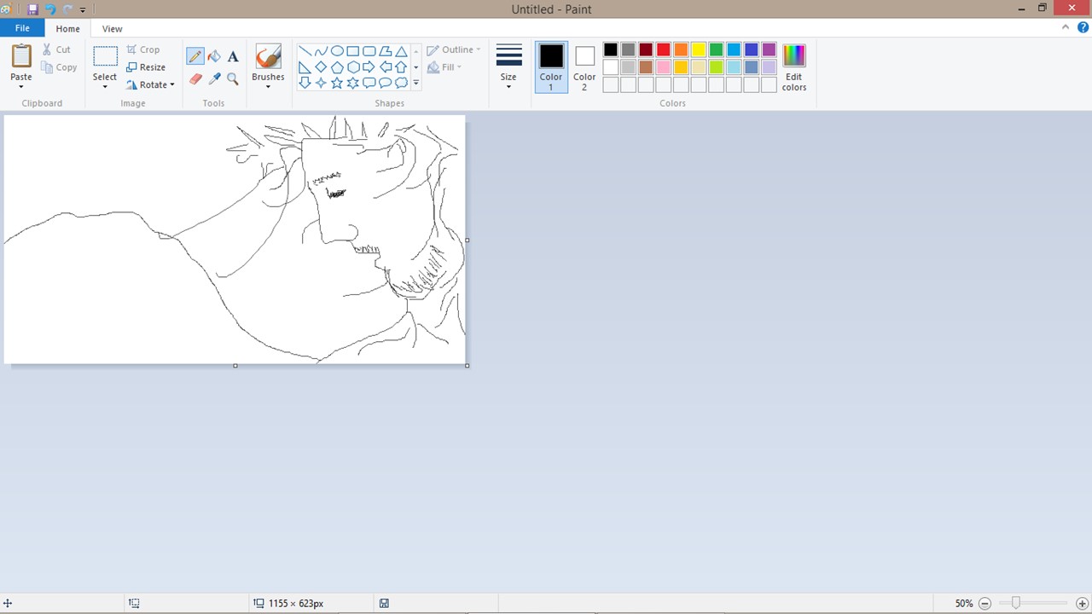Pick the Four-point star shape
The image size is (1092, 614).
321,83
